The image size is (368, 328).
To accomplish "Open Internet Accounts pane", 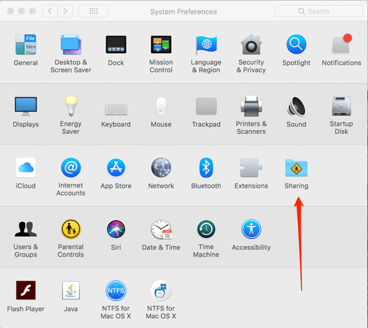I will pos(71,167).
